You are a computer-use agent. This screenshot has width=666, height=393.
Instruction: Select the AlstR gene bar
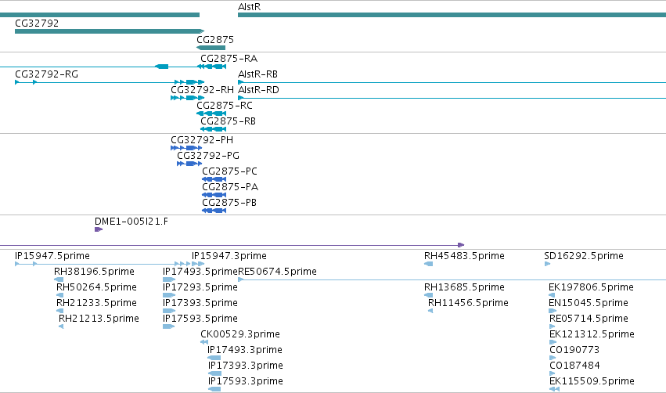(x=452, y=15)
